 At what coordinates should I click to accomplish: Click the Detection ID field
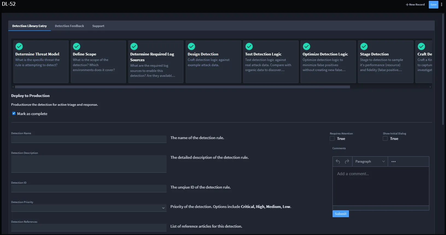(x=89, y=189)
